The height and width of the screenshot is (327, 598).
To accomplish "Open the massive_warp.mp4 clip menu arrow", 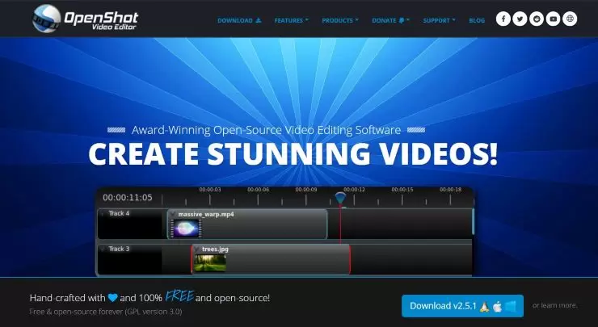I will tap(173, 214).
